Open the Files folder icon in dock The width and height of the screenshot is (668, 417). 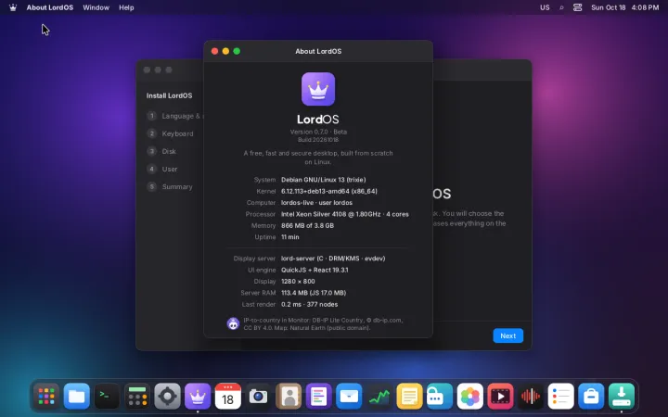[x=77, y=397]
